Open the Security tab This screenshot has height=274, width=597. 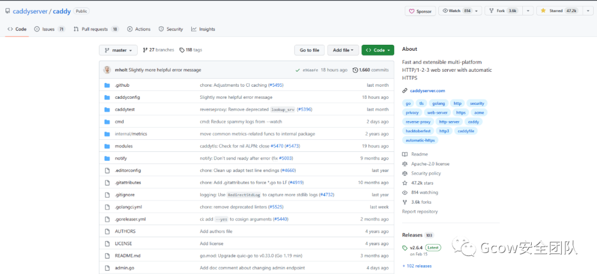pos(171,29)
